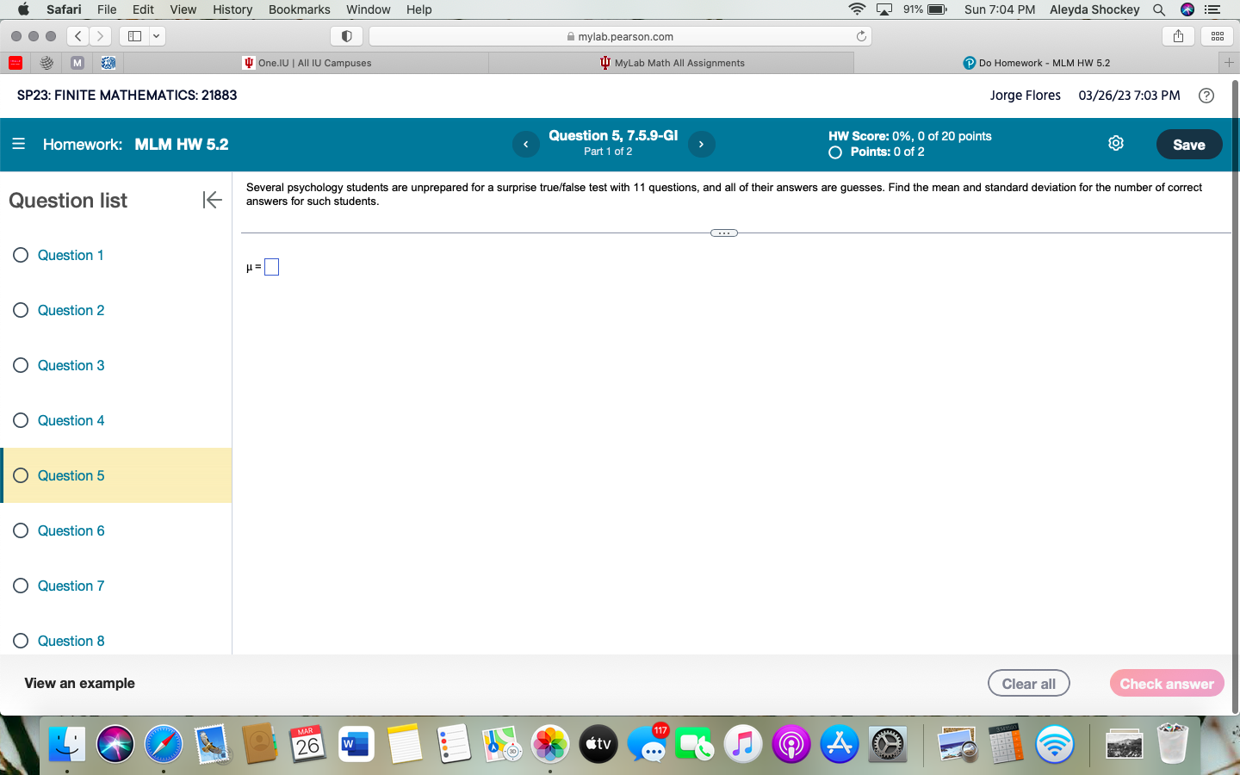Open the tab overview grid icon
The height and width of the screenshot is (775, 1240).
1216,36
